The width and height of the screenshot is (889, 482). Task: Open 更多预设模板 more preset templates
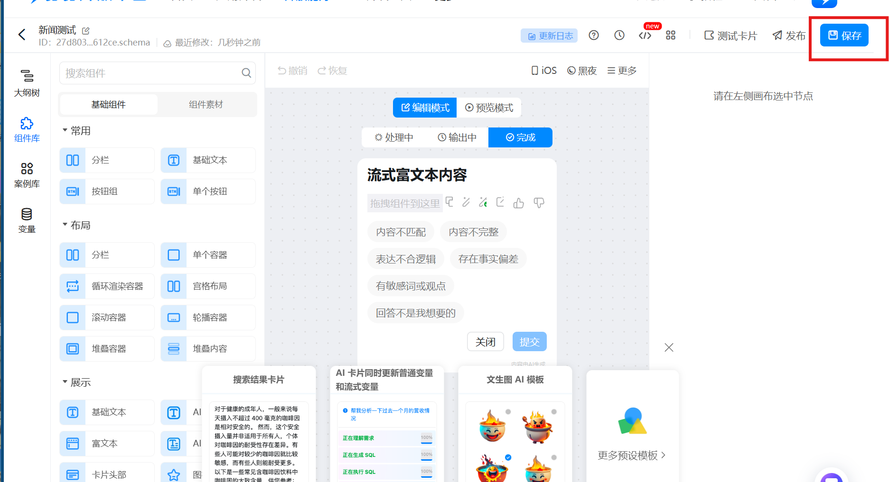click(632, 455)
